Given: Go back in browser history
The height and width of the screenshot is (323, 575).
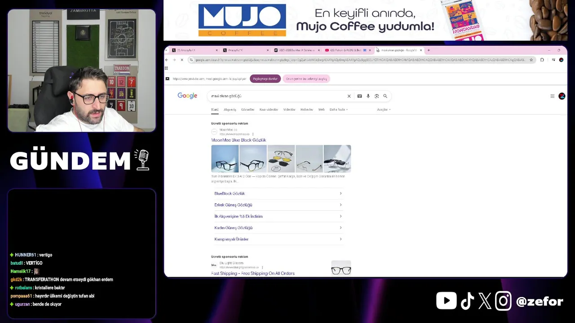Looking at the screenshot, I should pos(167,60).
